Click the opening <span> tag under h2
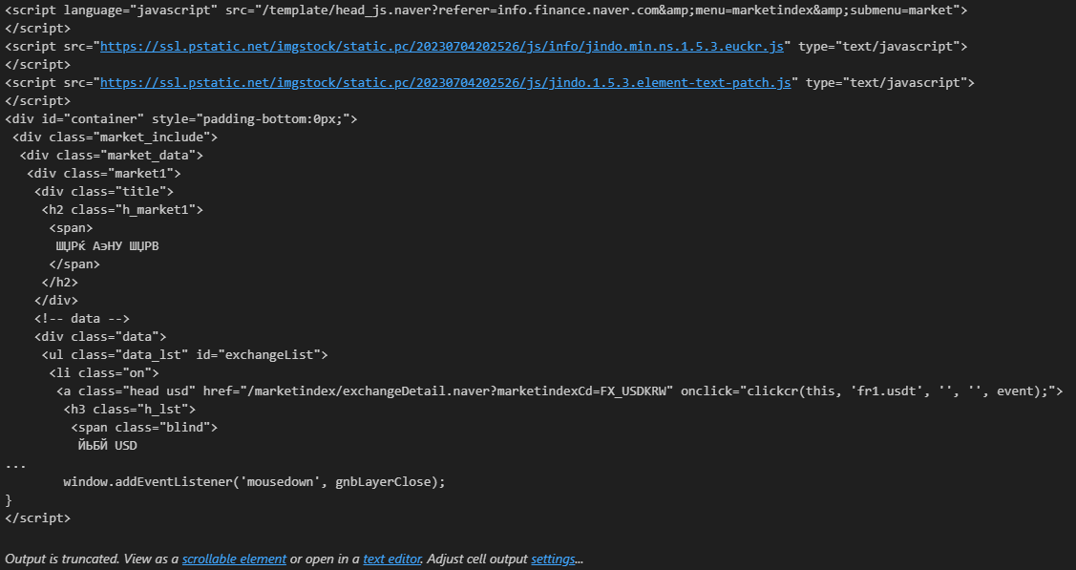 coord(71,228)
